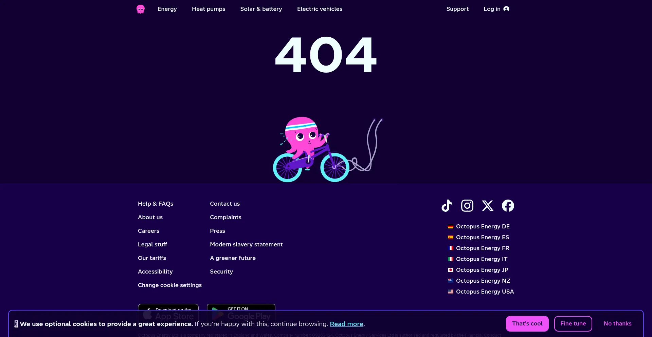Open the TikTok social link
This screenshot has height=337, width=652.
click(x=447, y=206)
